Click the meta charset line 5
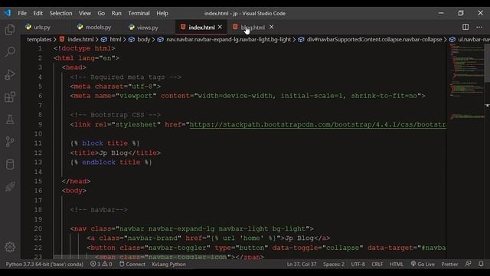 [x=116, y=87]
